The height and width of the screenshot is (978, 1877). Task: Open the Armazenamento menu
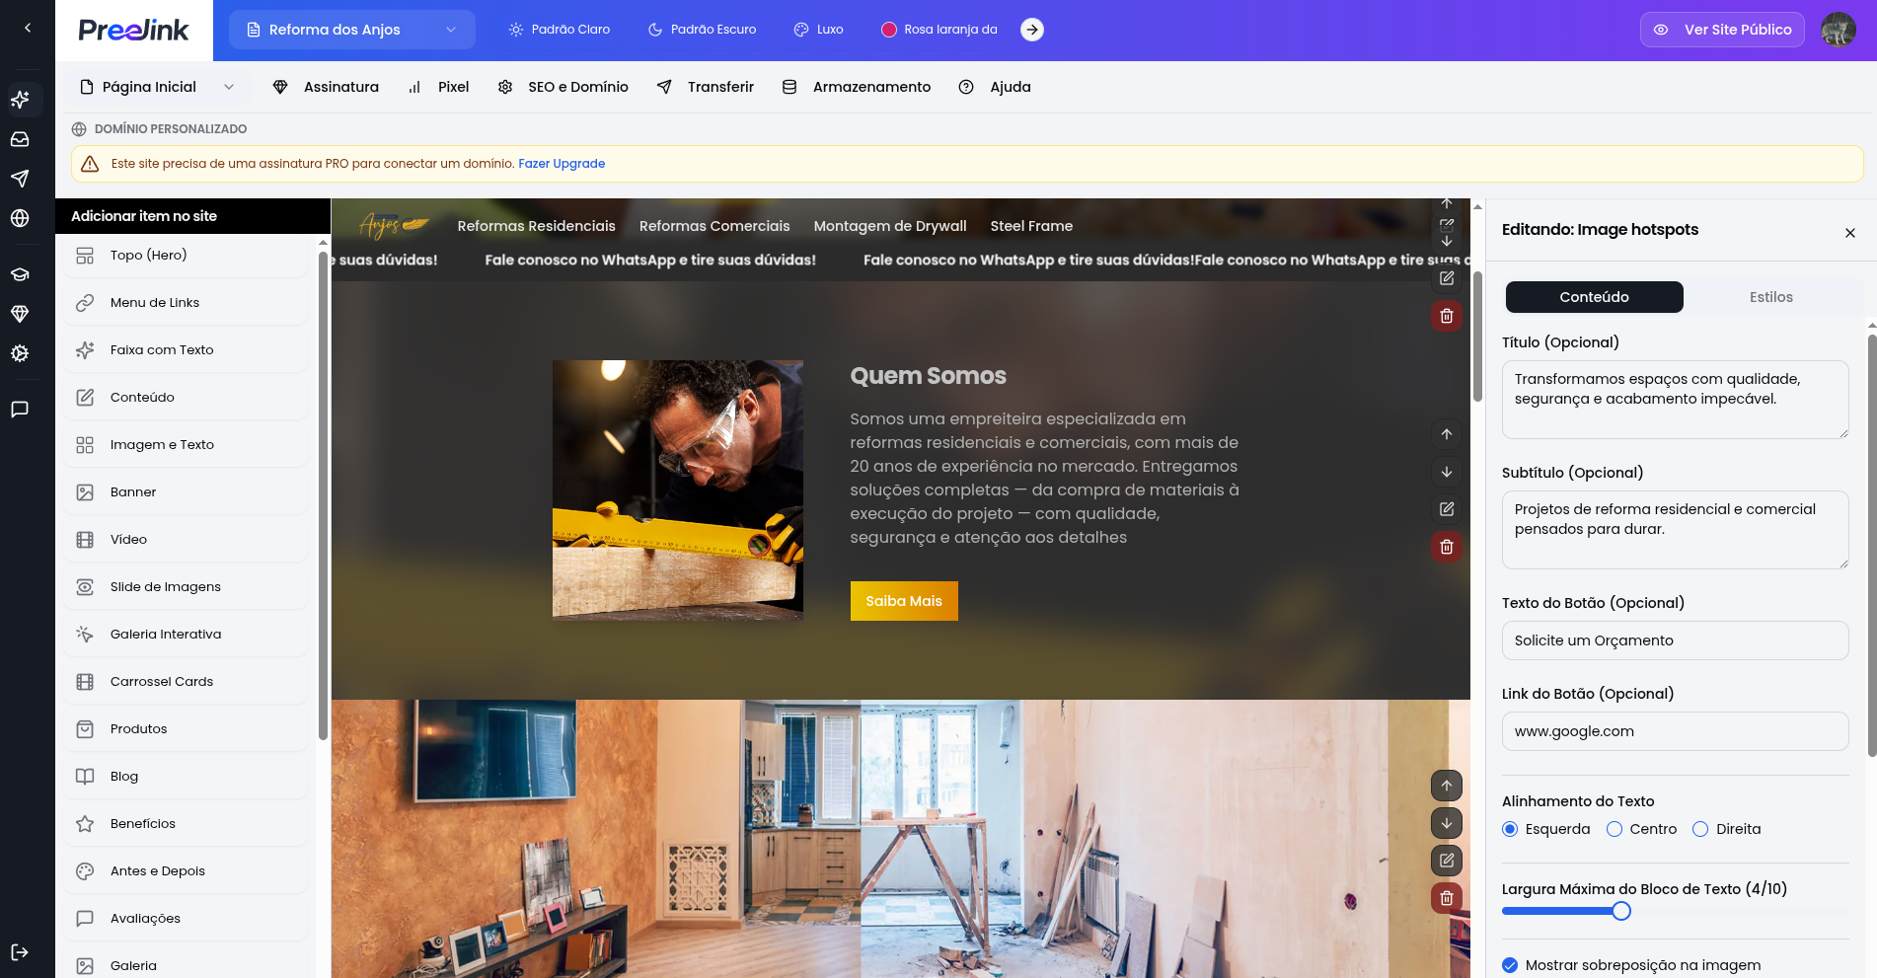(x=857, y=87)
